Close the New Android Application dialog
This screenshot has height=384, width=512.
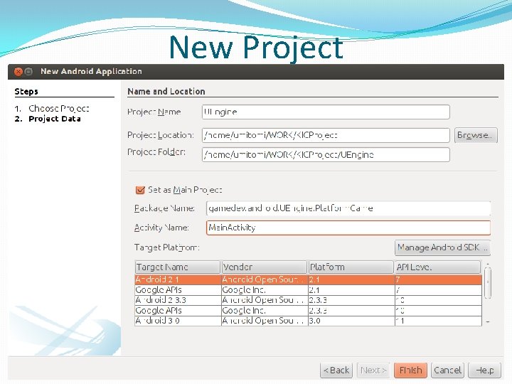[18, 72]
